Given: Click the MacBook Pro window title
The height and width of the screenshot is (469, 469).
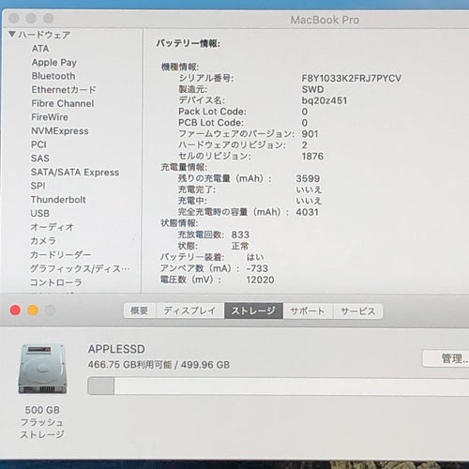Looking at the screenshot, I should (x=325, y=20).
